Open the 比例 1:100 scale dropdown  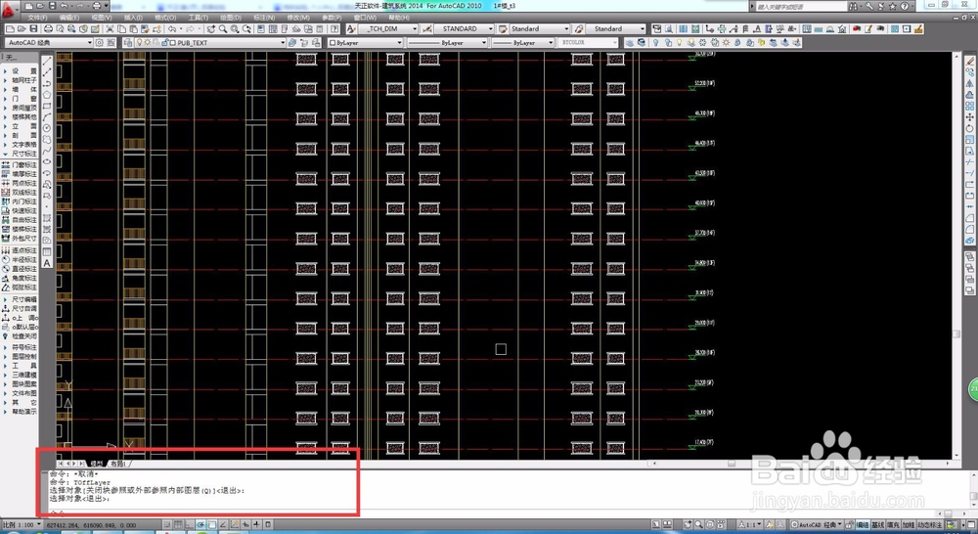tap(39, 524)
